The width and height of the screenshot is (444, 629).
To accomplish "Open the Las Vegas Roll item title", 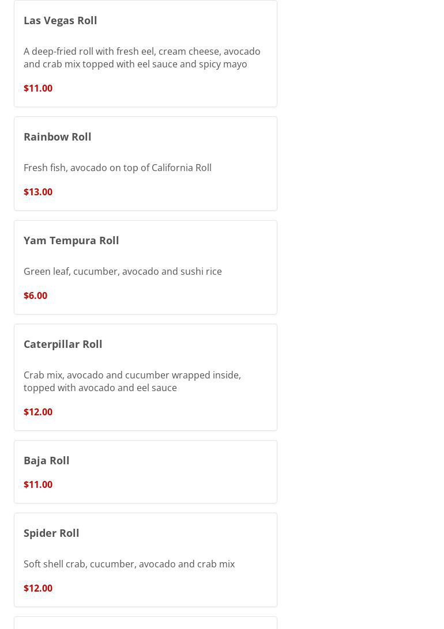I will (x=61, y=20).
